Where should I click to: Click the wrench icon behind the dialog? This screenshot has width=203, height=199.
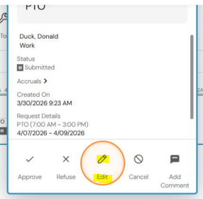pos(3,18)
